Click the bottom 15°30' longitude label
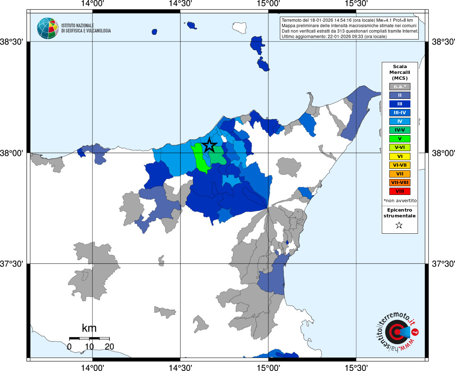The height and width of the screenshot is (371, 455). (x=356, y=367)
